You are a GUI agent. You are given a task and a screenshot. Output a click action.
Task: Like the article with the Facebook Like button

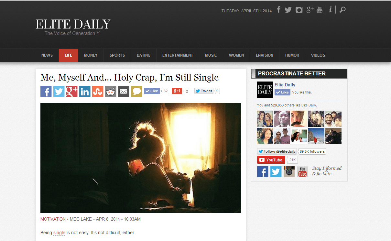pyautogui.click(x=152, y=91)
